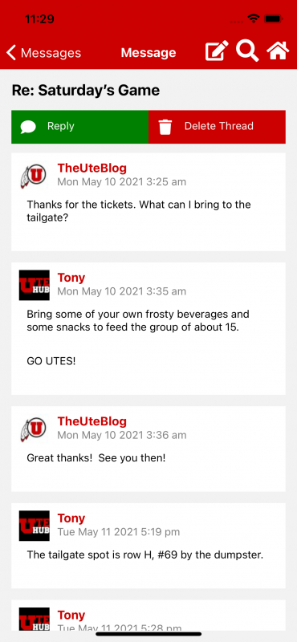Open TheUteBlog username on 3:36 am message
Image resolution: width=297 pixels, height=642 pixels.
(x=92, y=421)
